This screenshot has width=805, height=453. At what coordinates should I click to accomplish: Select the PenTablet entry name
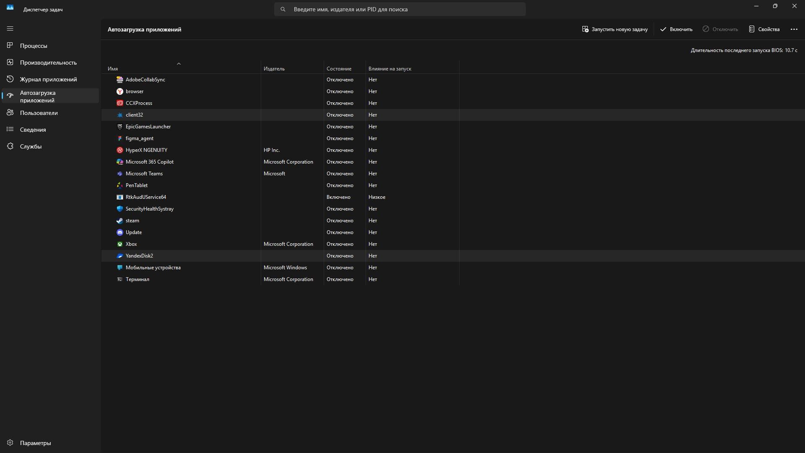pyautogui.click(x=137, y=185)
